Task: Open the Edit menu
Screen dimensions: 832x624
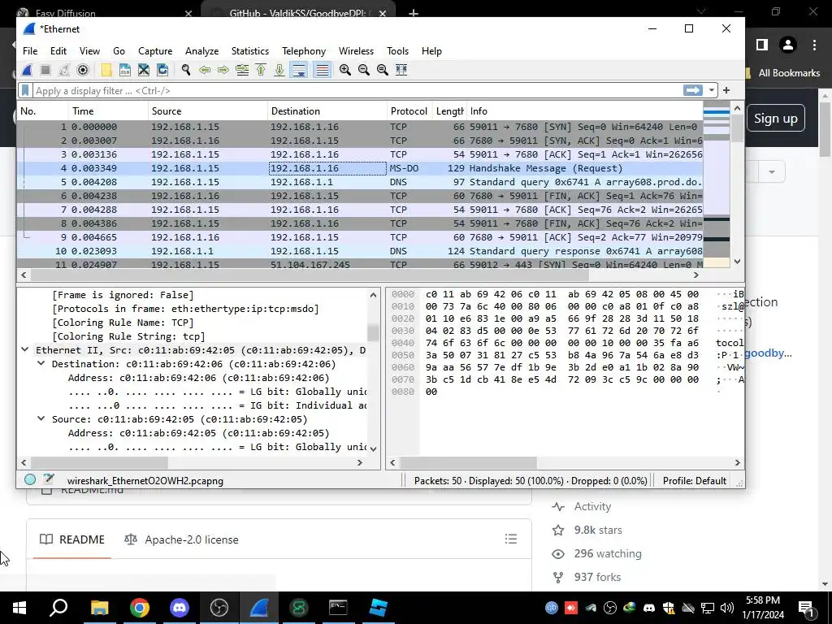Action: pos(58,51)
